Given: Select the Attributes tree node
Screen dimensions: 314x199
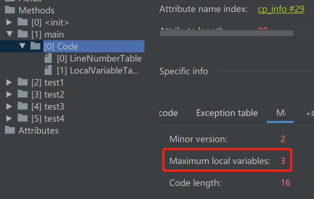Looking at the screenshot, I should pyautogui.click(x=39, y=130).
